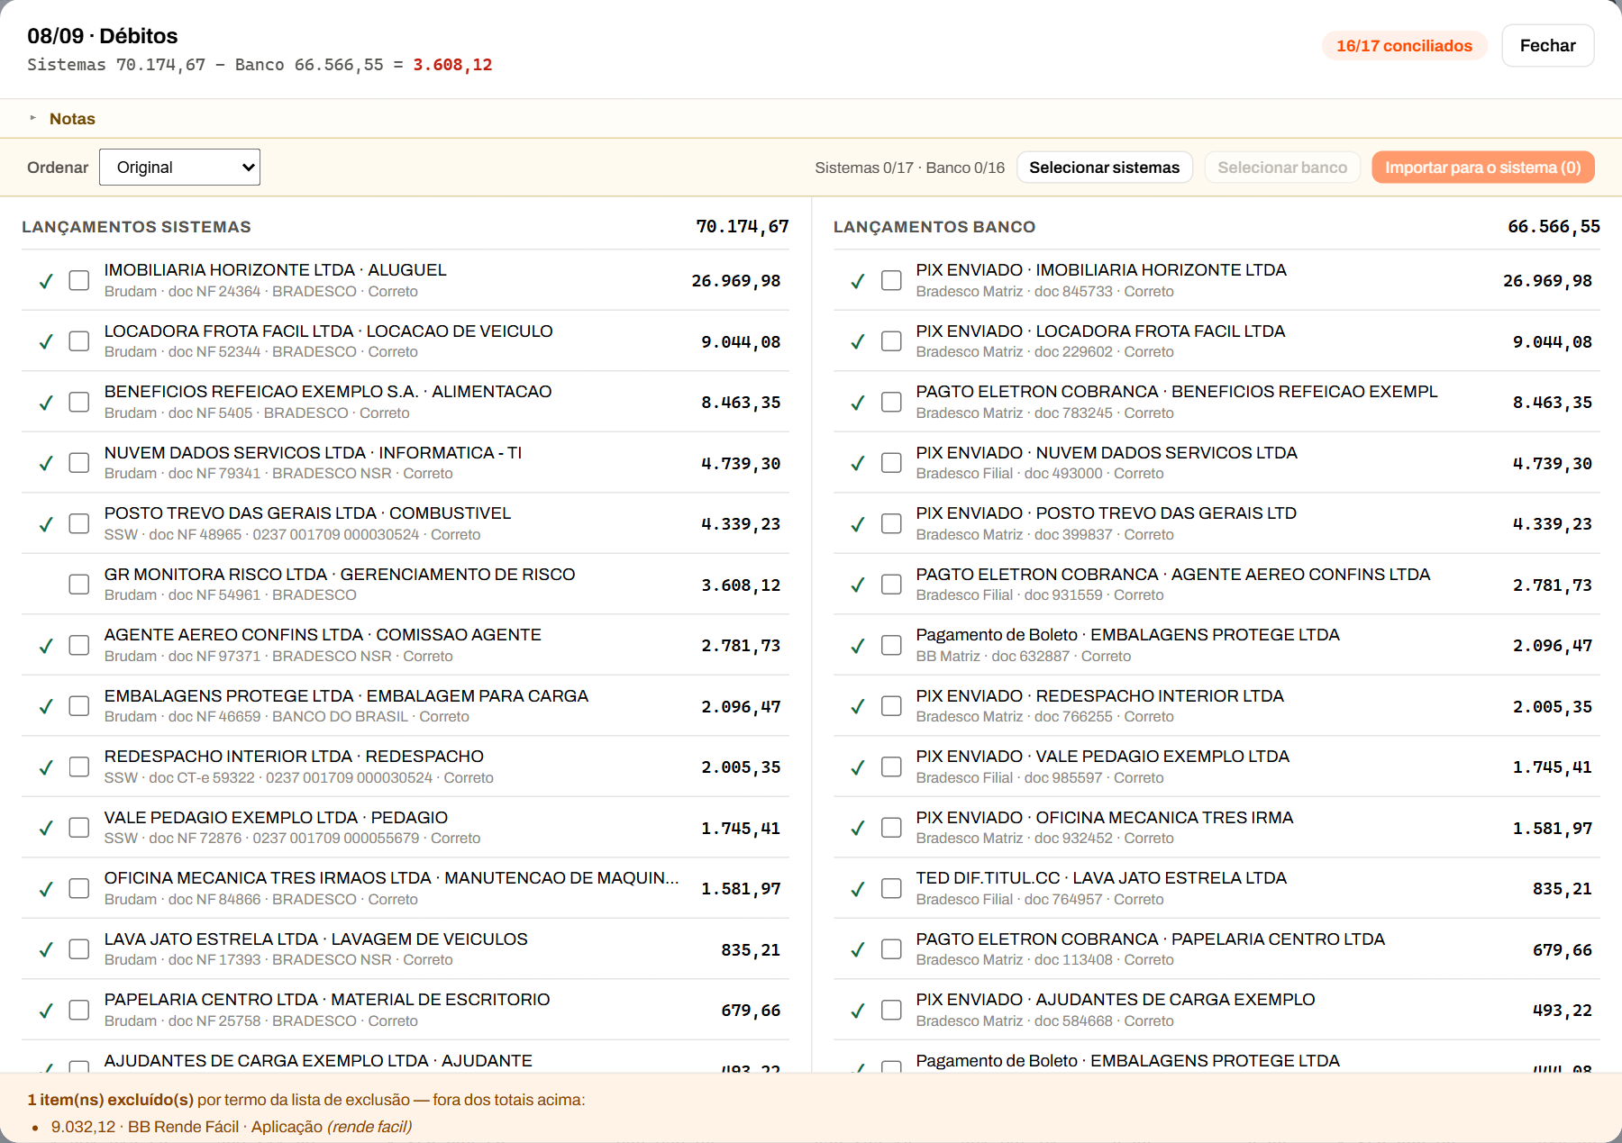1622x1143 pixels.
Task: Click the checkmark for PAPELARIA CENTRO MATERIAL DE ESCRITORIO
Action: click(46, 1011)
